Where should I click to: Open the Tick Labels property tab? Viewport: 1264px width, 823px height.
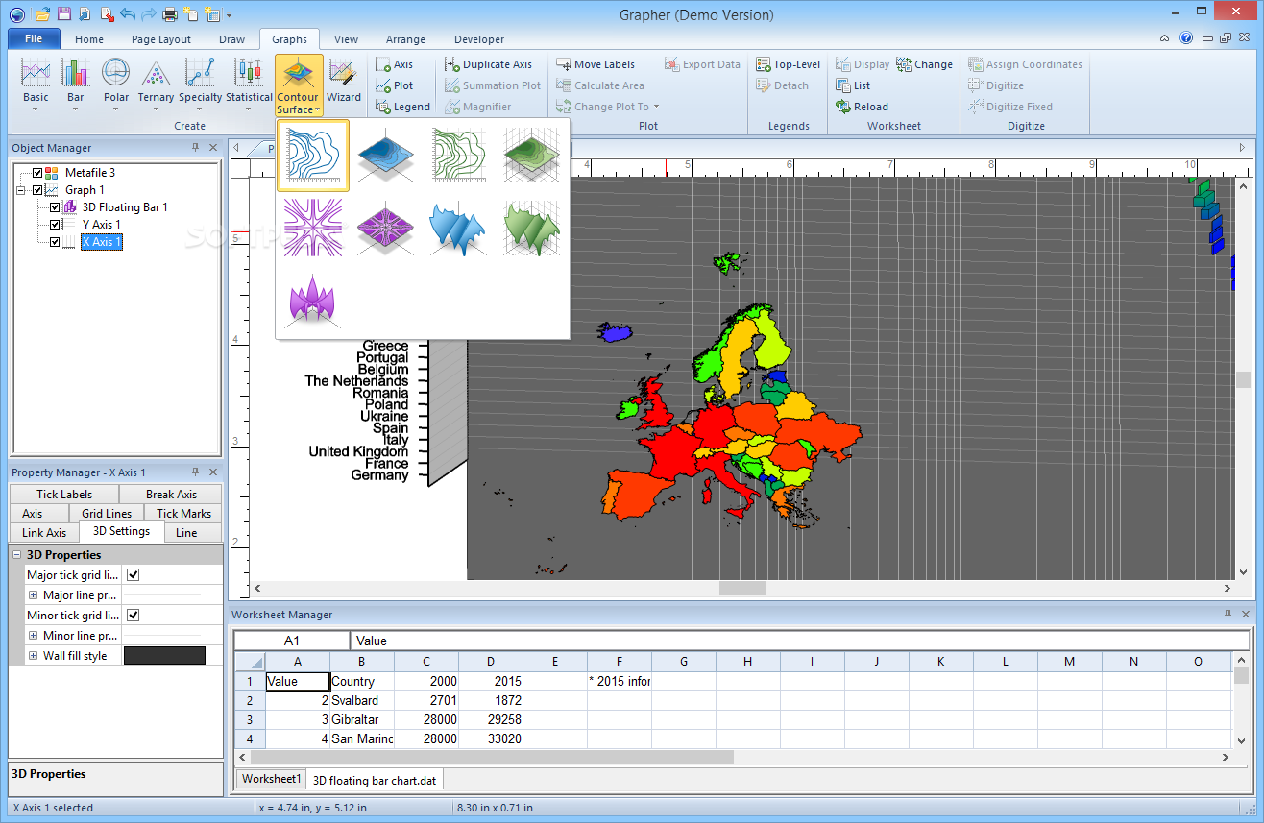coord(64,495)
